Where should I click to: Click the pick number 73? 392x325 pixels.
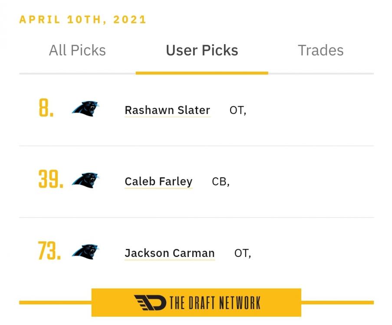(x=49, y=252)
